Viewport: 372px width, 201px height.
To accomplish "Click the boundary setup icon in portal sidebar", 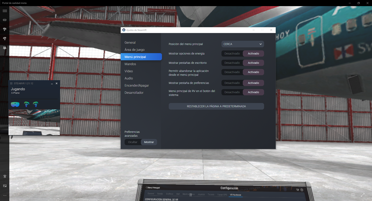I will [5, 48].
